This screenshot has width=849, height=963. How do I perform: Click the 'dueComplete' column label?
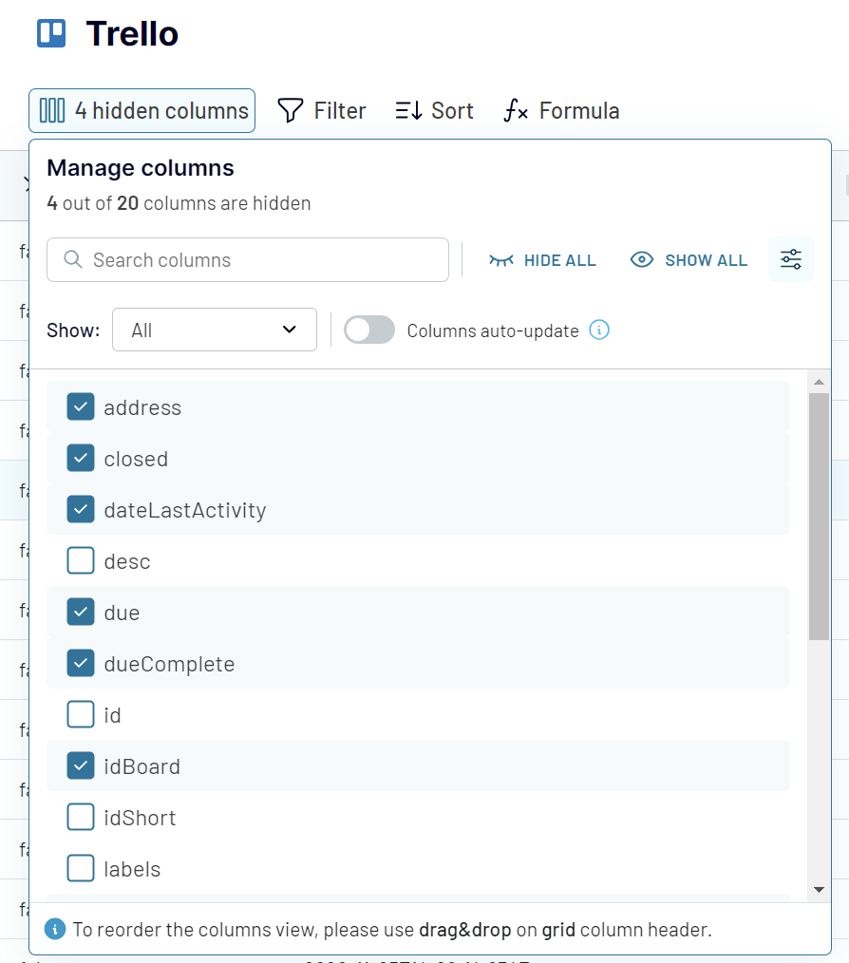pos(170,664)
